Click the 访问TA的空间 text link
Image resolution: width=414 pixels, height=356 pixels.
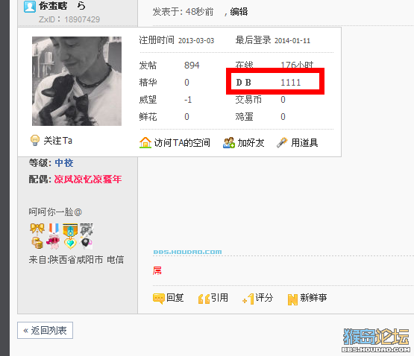click(x=182, y=143)
